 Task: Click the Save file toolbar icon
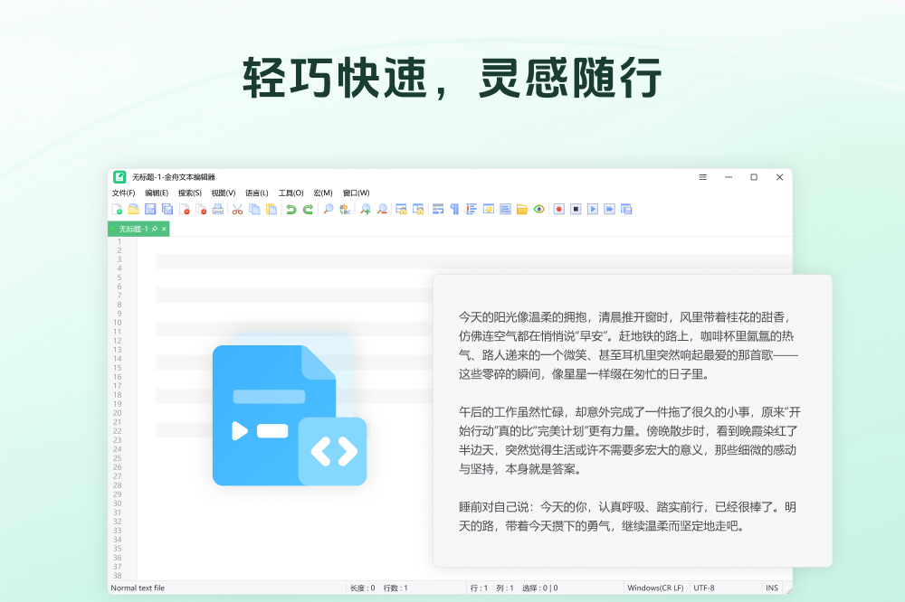[150, 209]
